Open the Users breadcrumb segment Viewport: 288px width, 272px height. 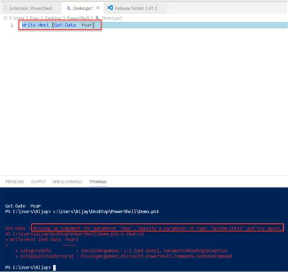19,18
